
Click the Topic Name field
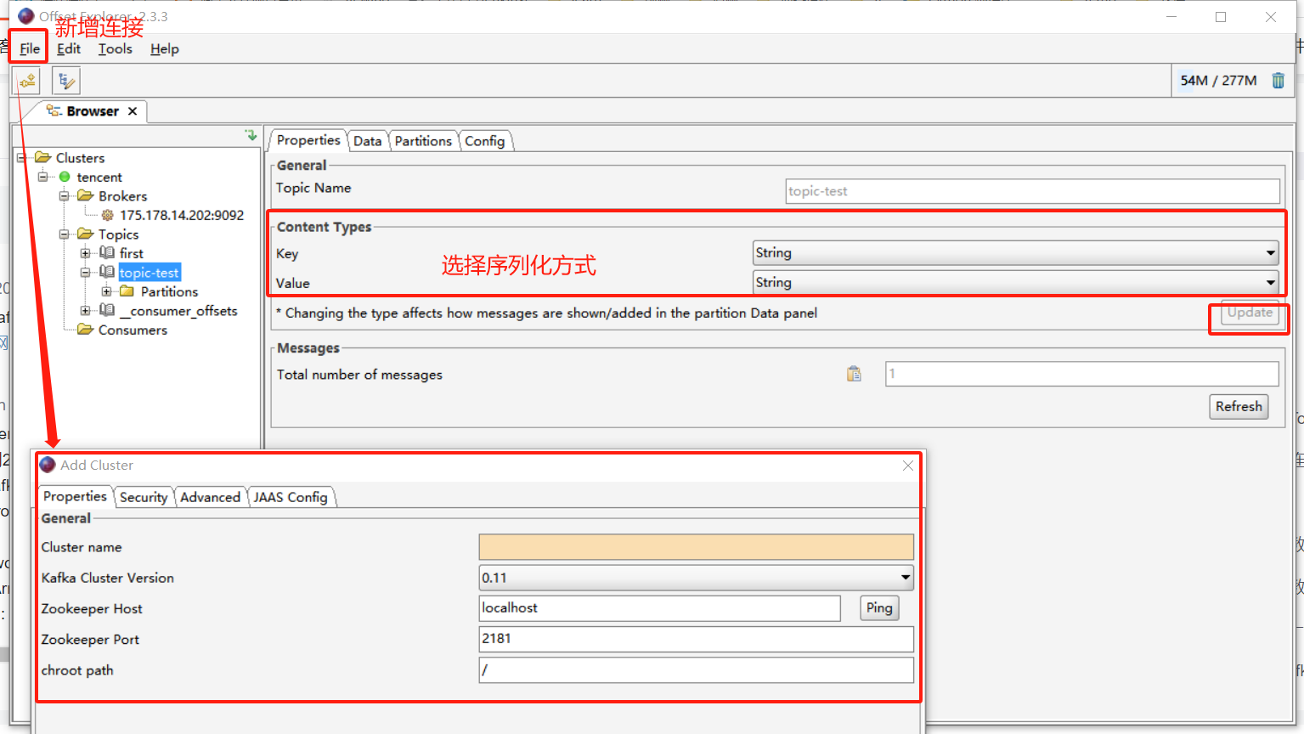point(1033,191)
